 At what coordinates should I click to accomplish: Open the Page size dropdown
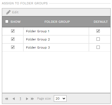click(60, 98)
